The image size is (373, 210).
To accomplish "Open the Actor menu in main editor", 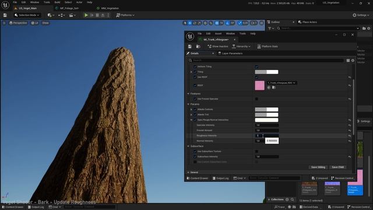I will tap(79, 2).
